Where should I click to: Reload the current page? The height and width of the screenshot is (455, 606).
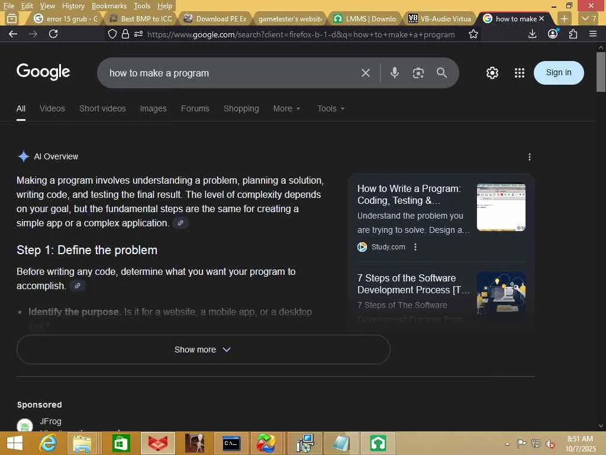(53, 34)
